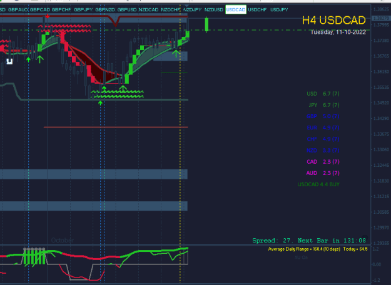391x285 pixels.
Task: Select AUD 2.3 (7) strength row
Action: pyautogui.click(x=323, y=173)
